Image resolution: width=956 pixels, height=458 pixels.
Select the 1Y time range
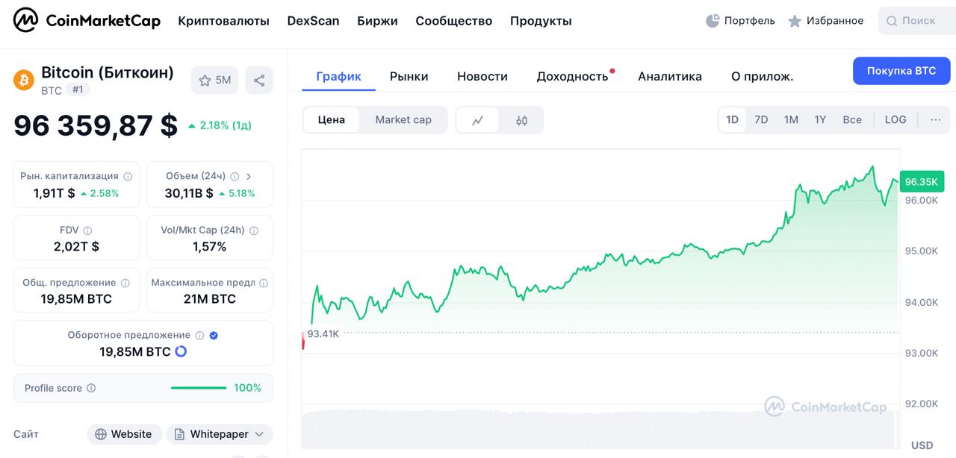[x=820, y=119]
